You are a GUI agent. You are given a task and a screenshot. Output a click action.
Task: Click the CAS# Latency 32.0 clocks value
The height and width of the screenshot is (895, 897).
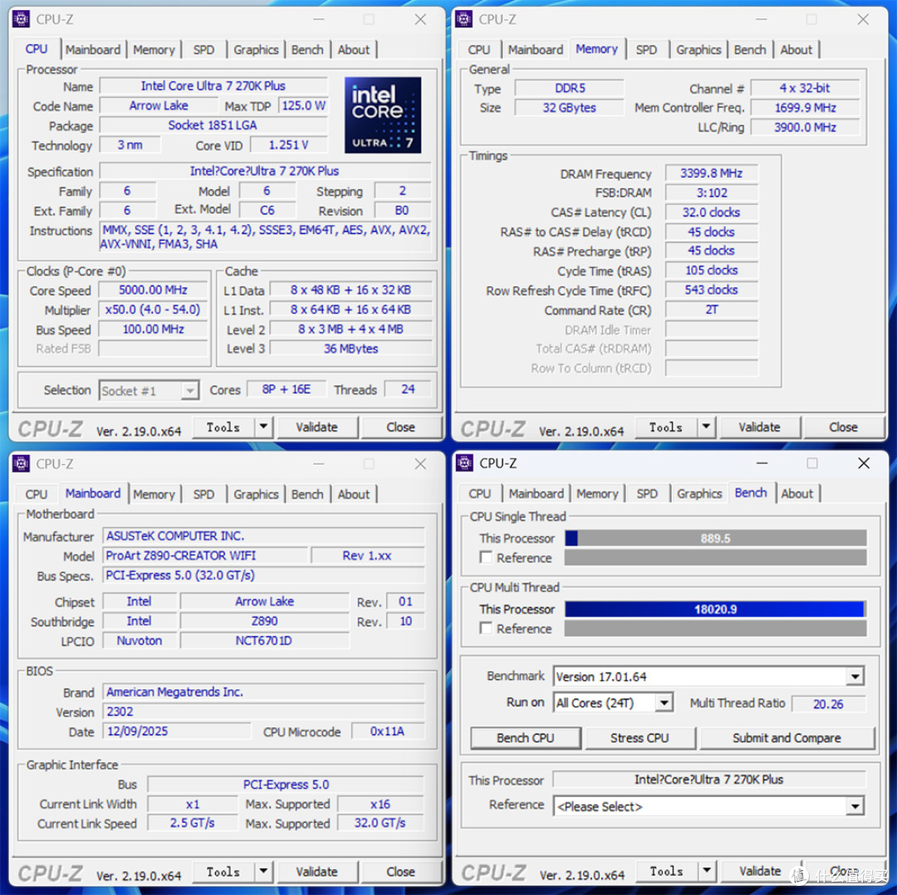tap(711, 213)
